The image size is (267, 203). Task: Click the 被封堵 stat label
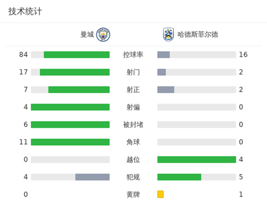(x=133, y=124)
